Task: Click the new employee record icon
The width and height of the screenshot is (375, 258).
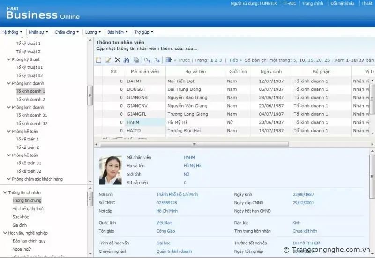Action: click(x=98, y=60)
